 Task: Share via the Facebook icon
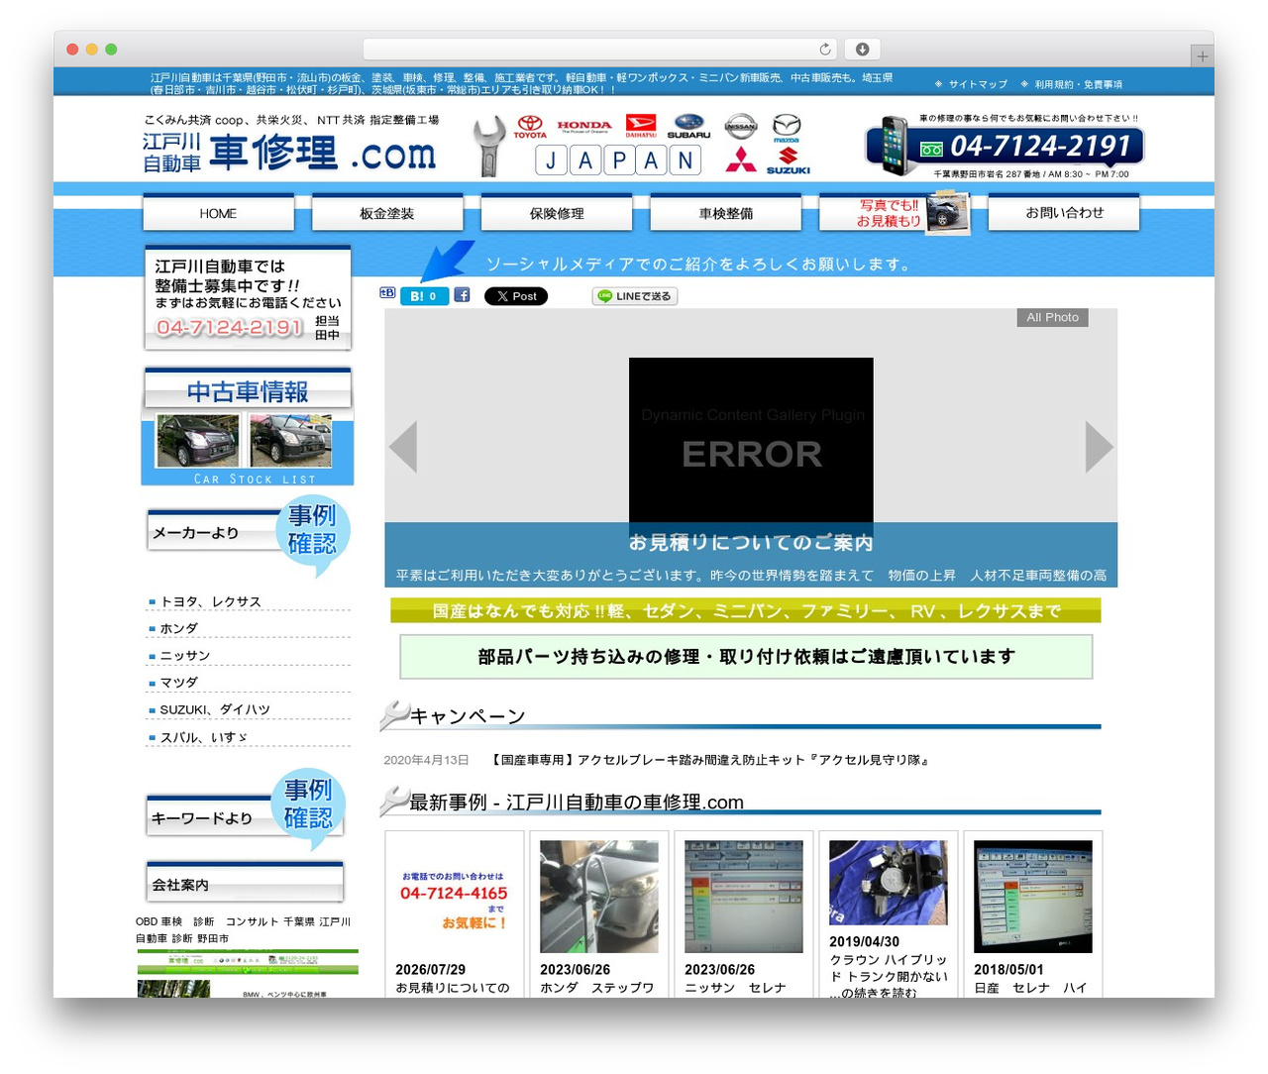[462, 294]
